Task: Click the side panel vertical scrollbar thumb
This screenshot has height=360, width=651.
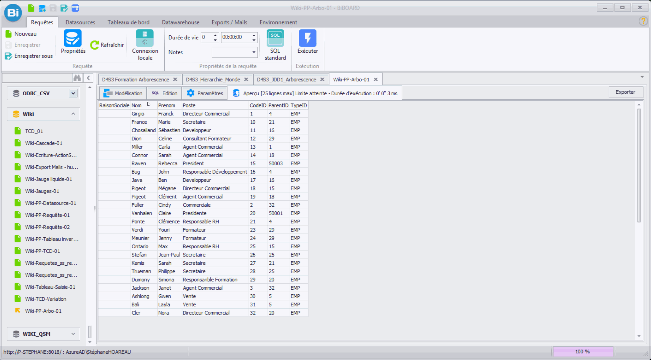Action: [x=90, y=332]
